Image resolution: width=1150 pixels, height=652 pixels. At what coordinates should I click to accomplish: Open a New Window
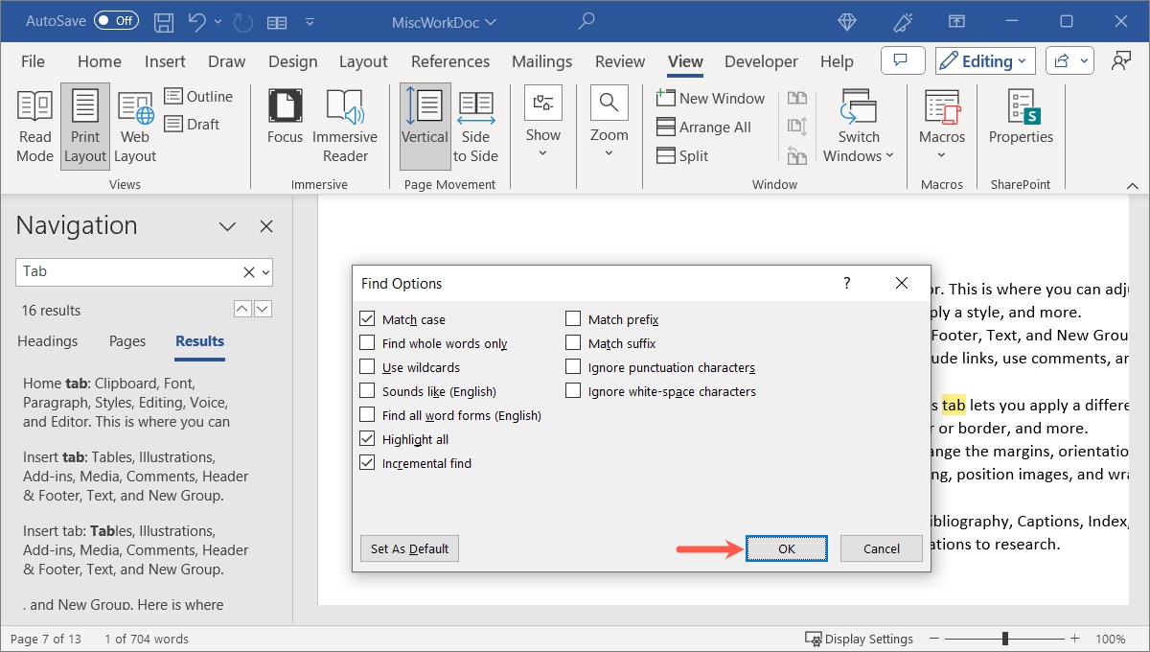[x=711, y=98]
